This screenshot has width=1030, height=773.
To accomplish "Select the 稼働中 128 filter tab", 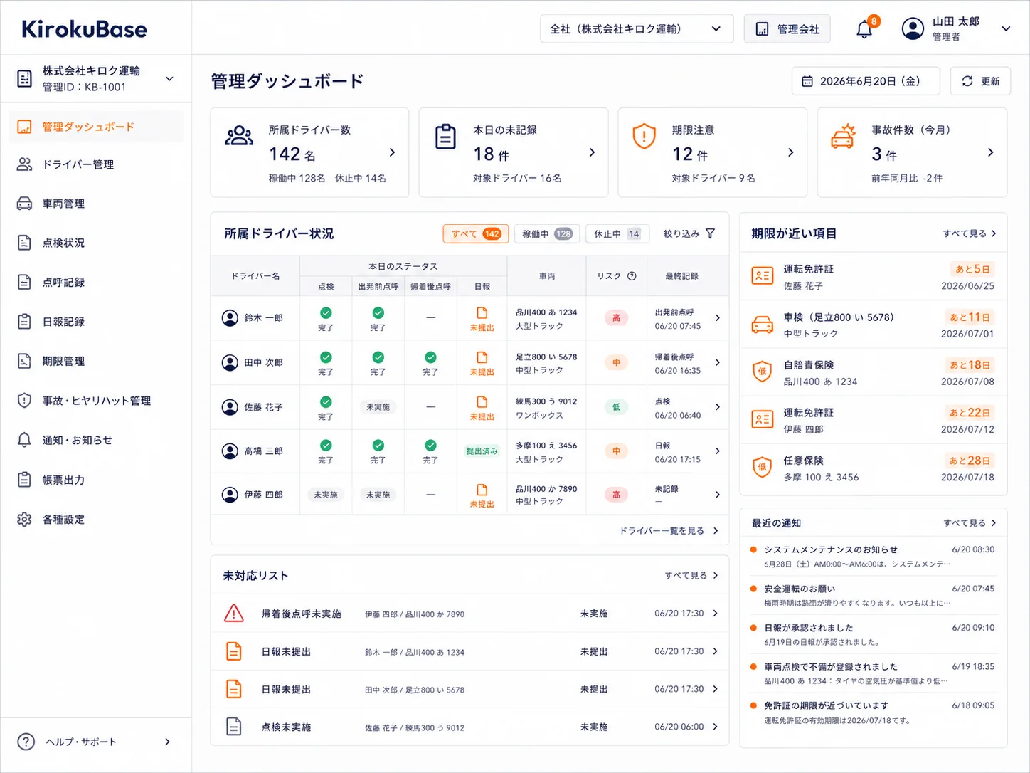I will pyautogui.click(x=546, y=233).
